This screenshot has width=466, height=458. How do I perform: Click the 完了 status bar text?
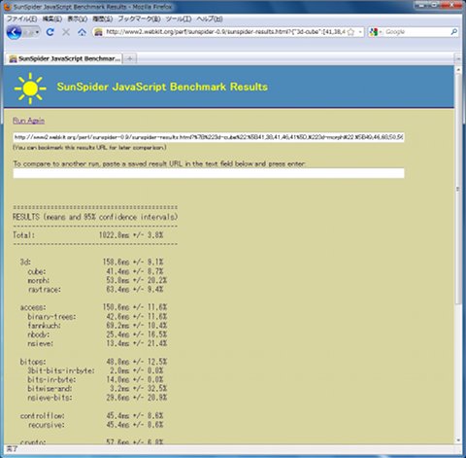pyautogui.click(x=12, y=449)
